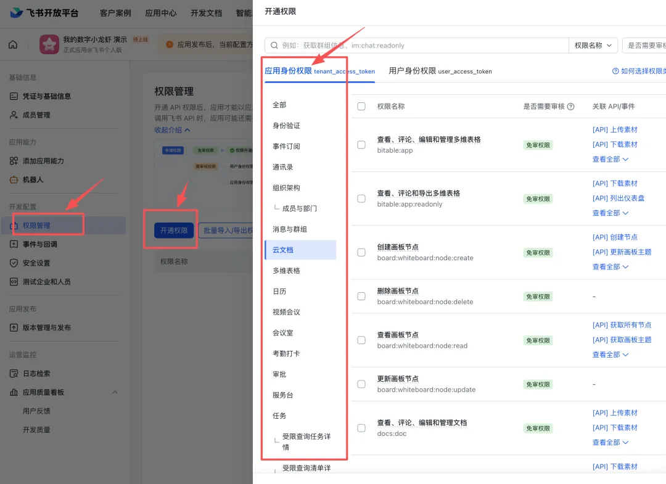Click the 测试企业和人员 icon
The image size is (666, 484).
coord(14,282)
